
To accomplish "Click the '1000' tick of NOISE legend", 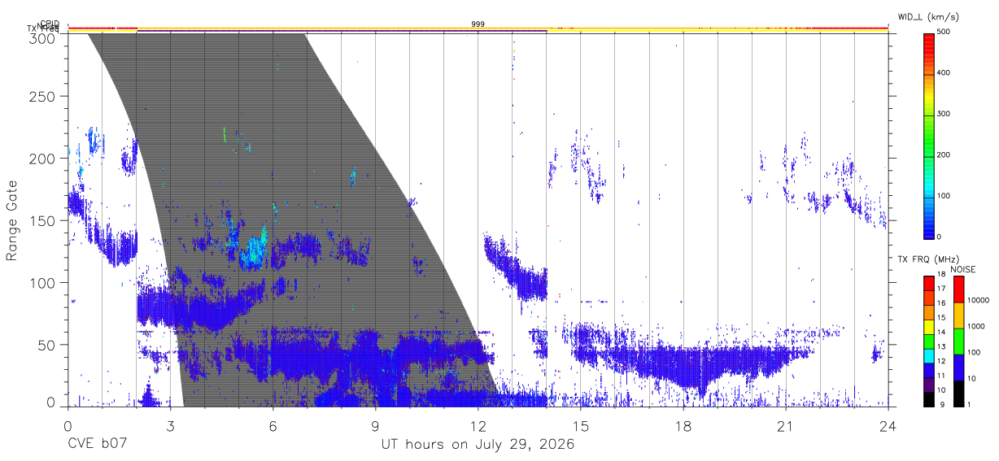I will pyautogui.click(x=976, y=326).
